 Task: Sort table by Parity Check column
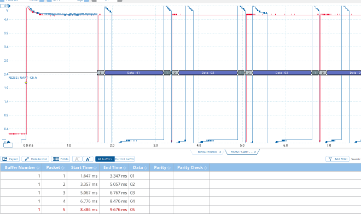(x=191, y=167)
